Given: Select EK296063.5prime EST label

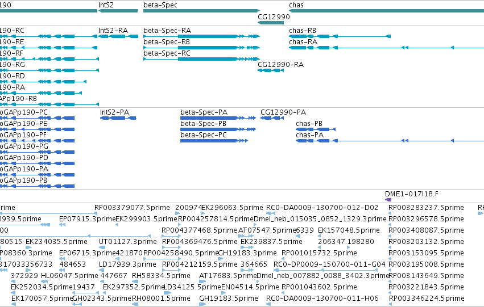Looking at the screenshot, I should point(232,208).
